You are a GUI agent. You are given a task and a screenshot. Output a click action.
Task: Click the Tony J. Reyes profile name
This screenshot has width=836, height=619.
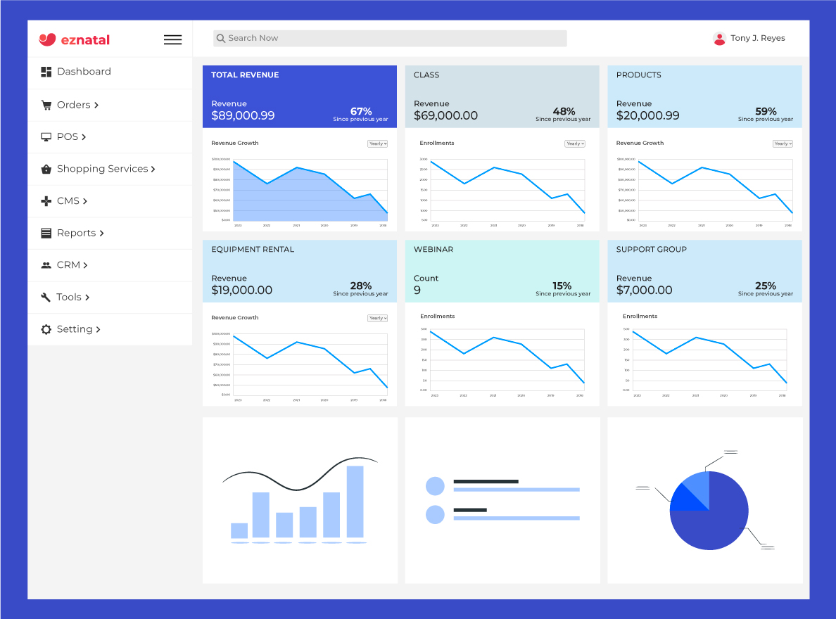(x=757, y=39)
